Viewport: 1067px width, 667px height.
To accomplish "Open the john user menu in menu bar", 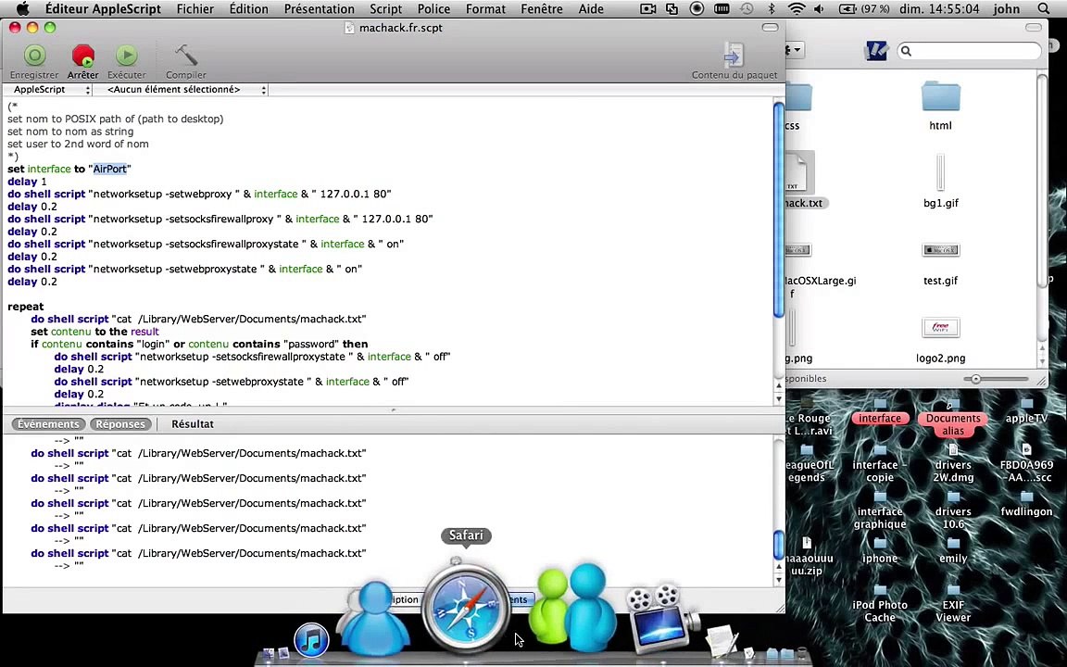I will click(x=1007, y=9).
